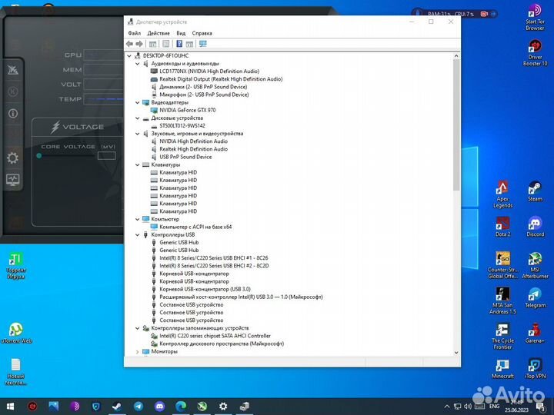Go back using Device Manager's back arrow

pyautogui.click(x=130, y=44)
